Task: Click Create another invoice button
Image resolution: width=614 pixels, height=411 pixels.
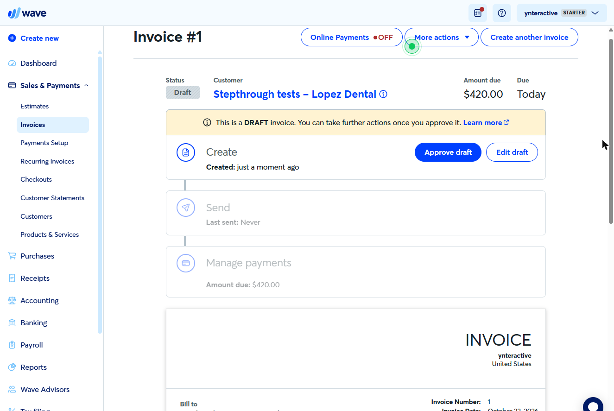Action: click(529, 38)
